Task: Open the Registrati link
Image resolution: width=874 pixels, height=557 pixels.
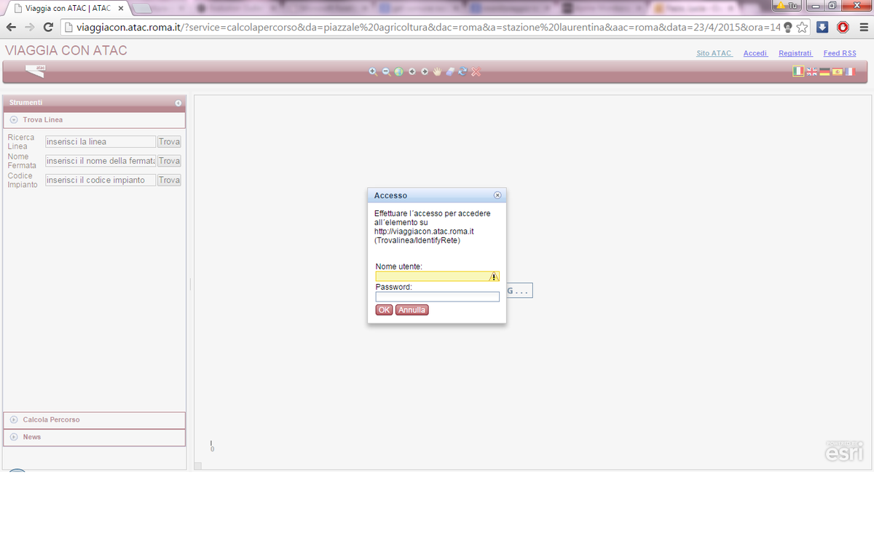Action: pyautogui.click(x=795, y=53)
